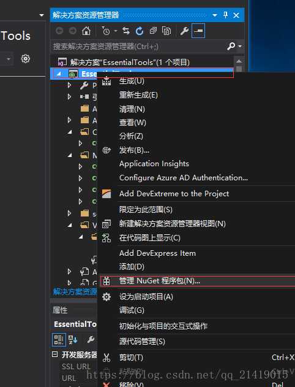The width and height of the screenshot is (295, 387).
Task: Click the Home icon in Solution Explorer toolbar
Action: click(x=86, y=31)
